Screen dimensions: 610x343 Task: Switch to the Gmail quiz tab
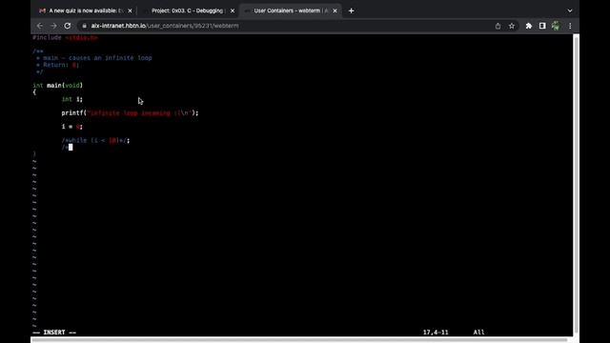pos(86,10)
